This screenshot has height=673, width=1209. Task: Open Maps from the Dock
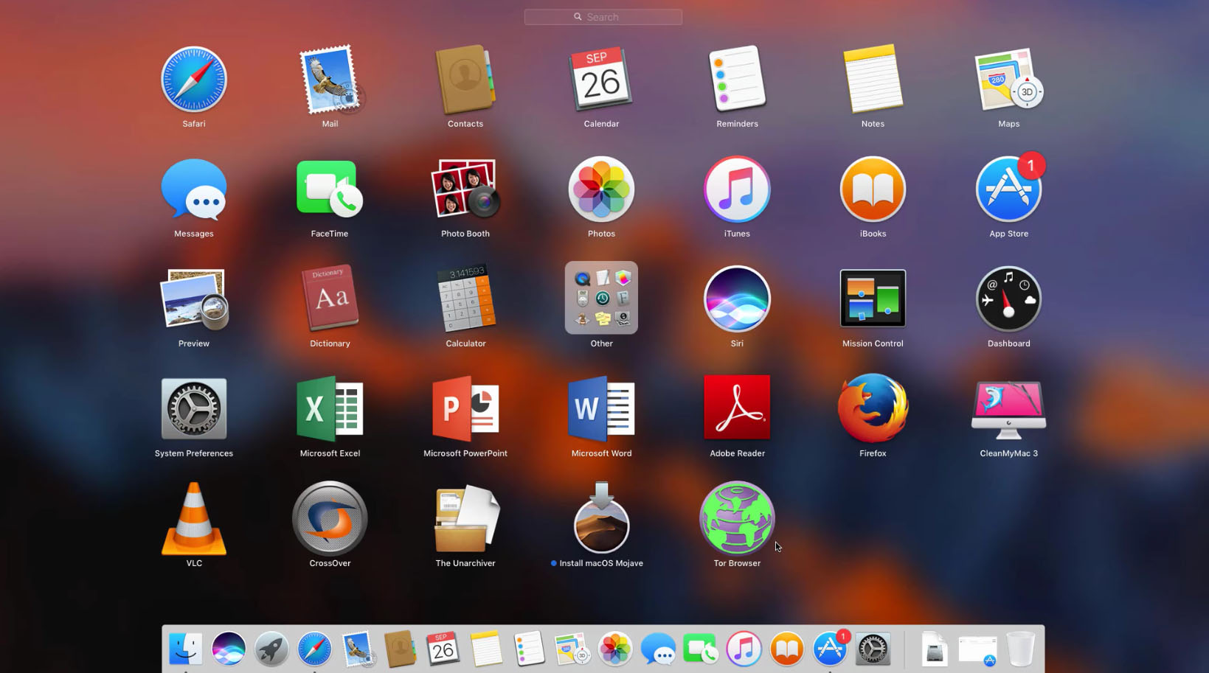572,649
